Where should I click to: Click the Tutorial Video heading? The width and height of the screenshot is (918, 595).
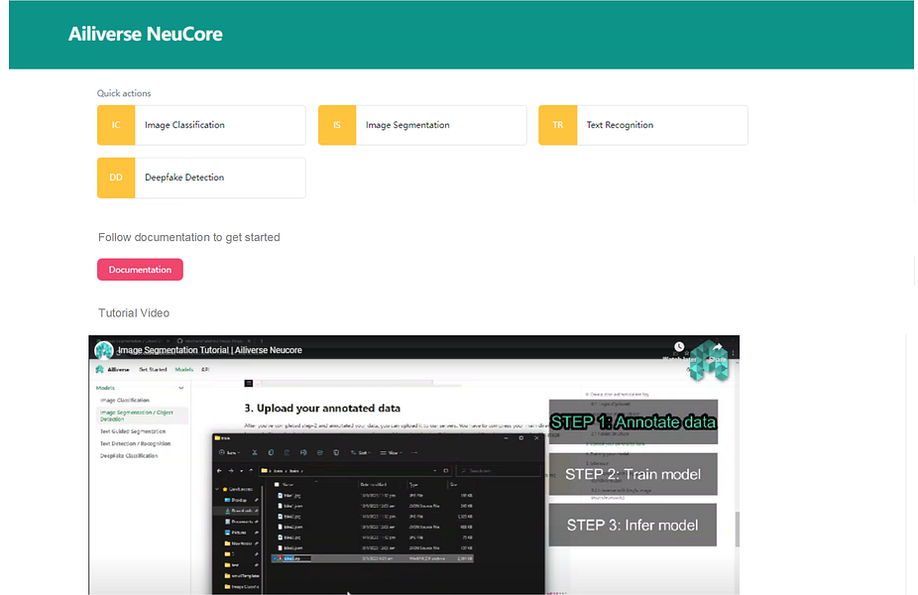134,312
